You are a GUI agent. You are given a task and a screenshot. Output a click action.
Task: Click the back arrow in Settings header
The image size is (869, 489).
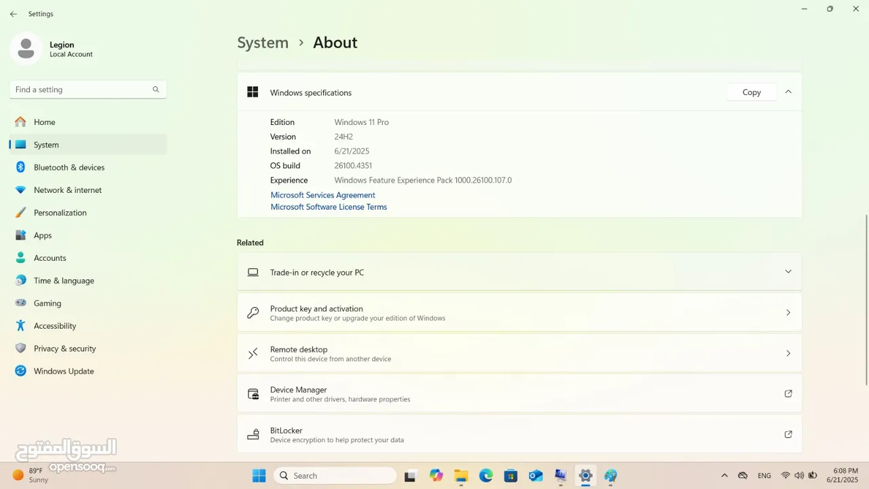coord(13,14)
